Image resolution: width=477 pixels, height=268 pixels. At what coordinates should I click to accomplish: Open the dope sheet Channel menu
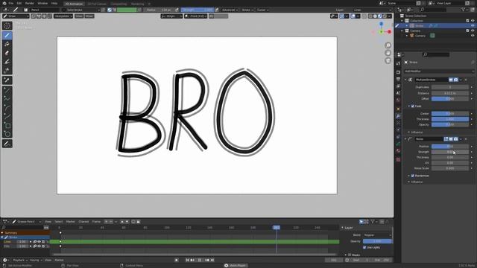(83, 222)
